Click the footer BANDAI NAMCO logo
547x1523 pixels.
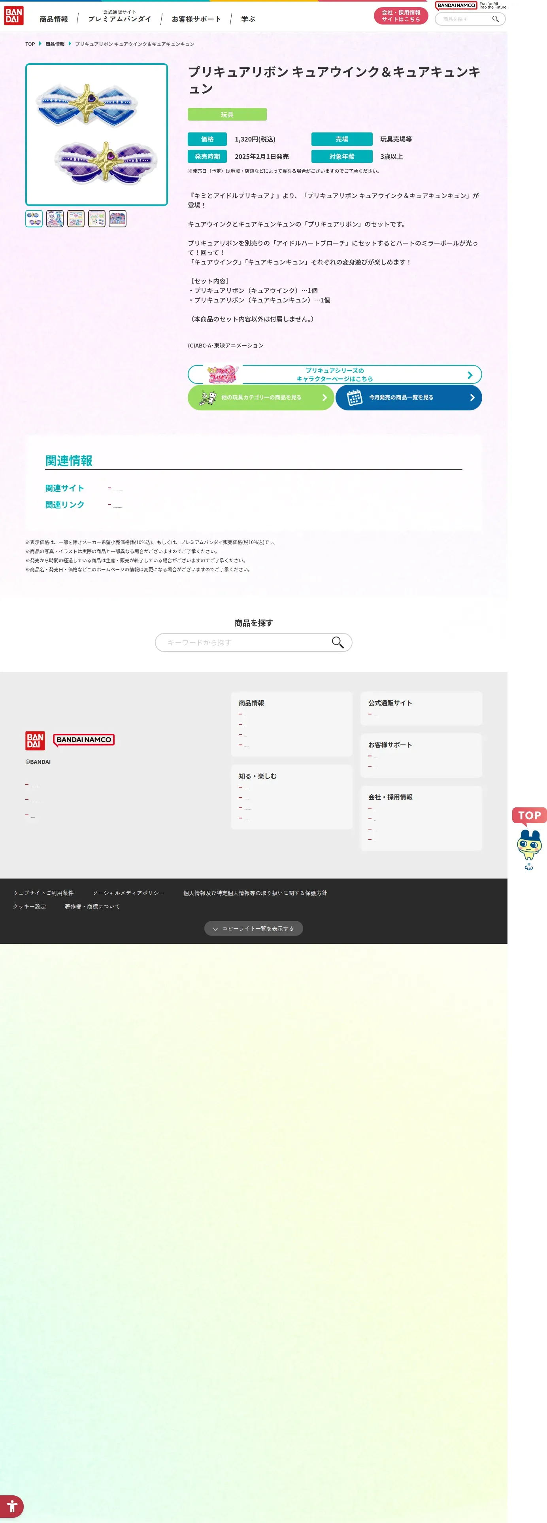coord(84,740)
